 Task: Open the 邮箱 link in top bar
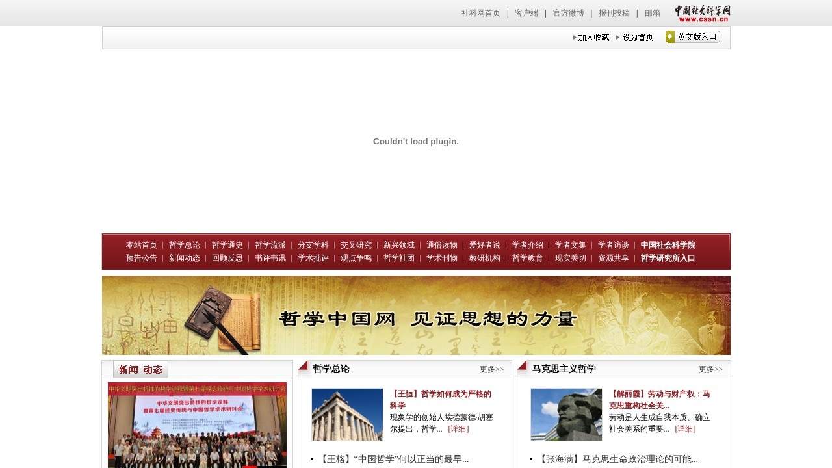point(652,13)
